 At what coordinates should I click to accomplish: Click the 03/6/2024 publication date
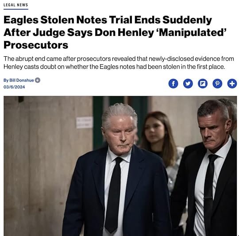(14, 87)
